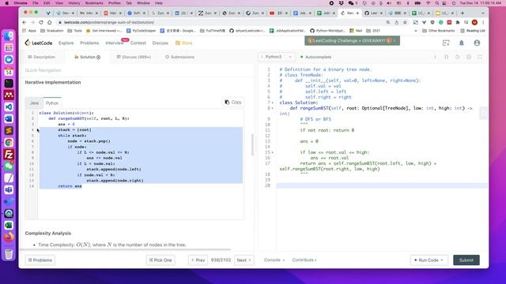Open the Submissions tab
Image resolution: width=506 pixels, height=284 pixels.
[179, 57]
